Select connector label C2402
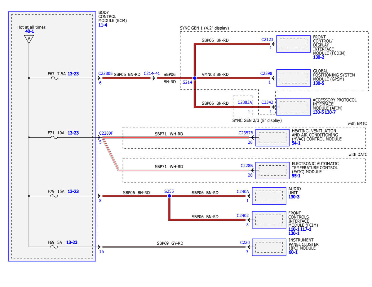The height and width of the screenshot is (287, 372). 243,215
